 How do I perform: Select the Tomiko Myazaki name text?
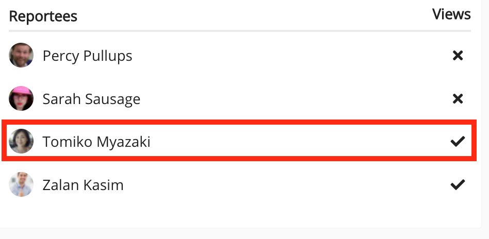pyautogui.click(x=96, y=142)
